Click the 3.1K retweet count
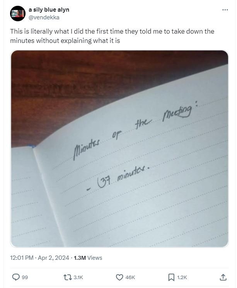This screenshot has height=288, width=237. click(x=78, y=277)
